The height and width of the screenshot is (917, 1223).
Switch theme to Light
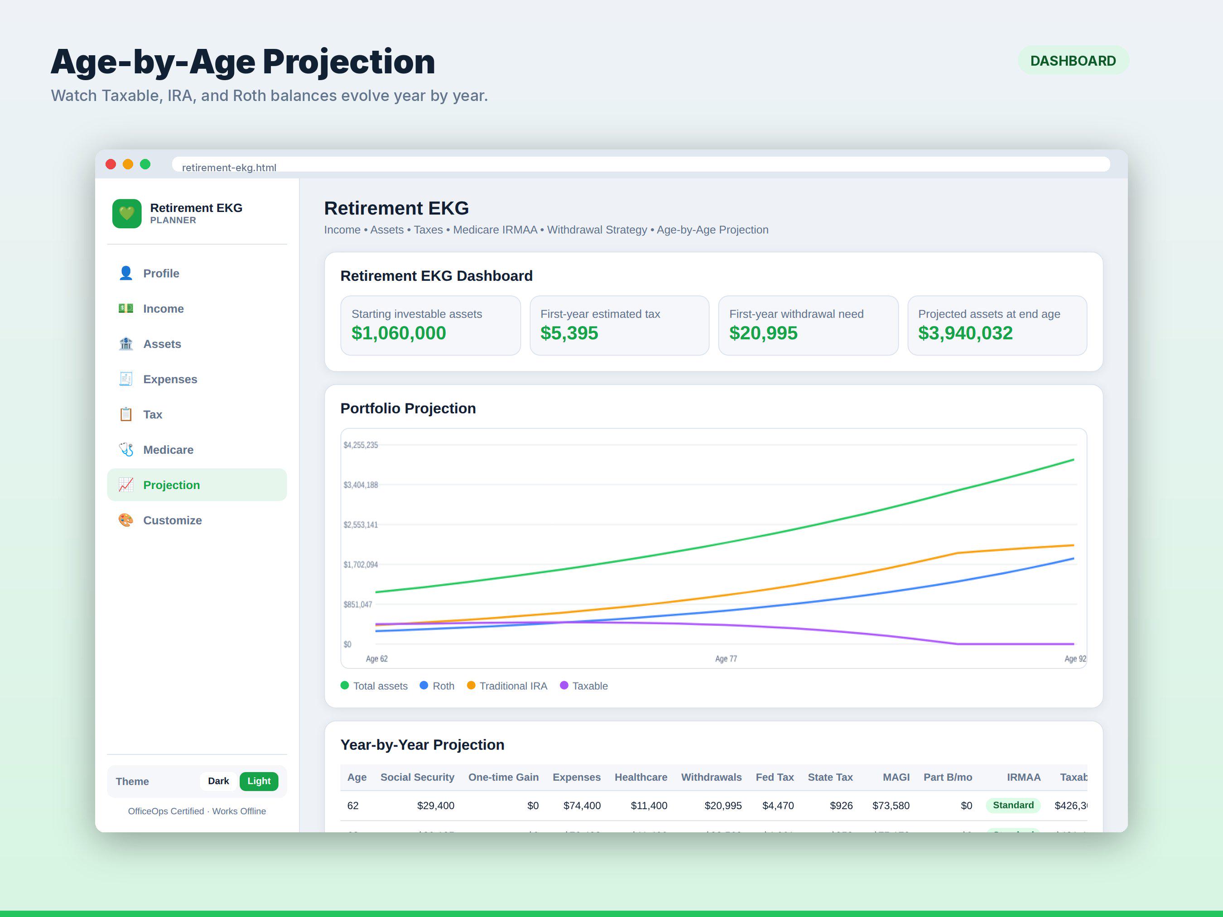259,781
